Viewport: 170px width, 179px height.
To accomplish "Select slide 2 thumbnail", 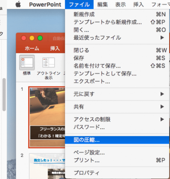I will (x=47, y=166).
